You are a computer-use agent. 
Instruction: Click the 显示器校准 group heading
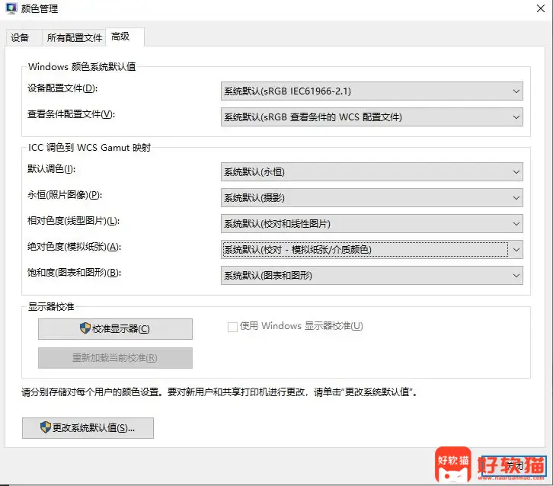click(x=51, y=306)
